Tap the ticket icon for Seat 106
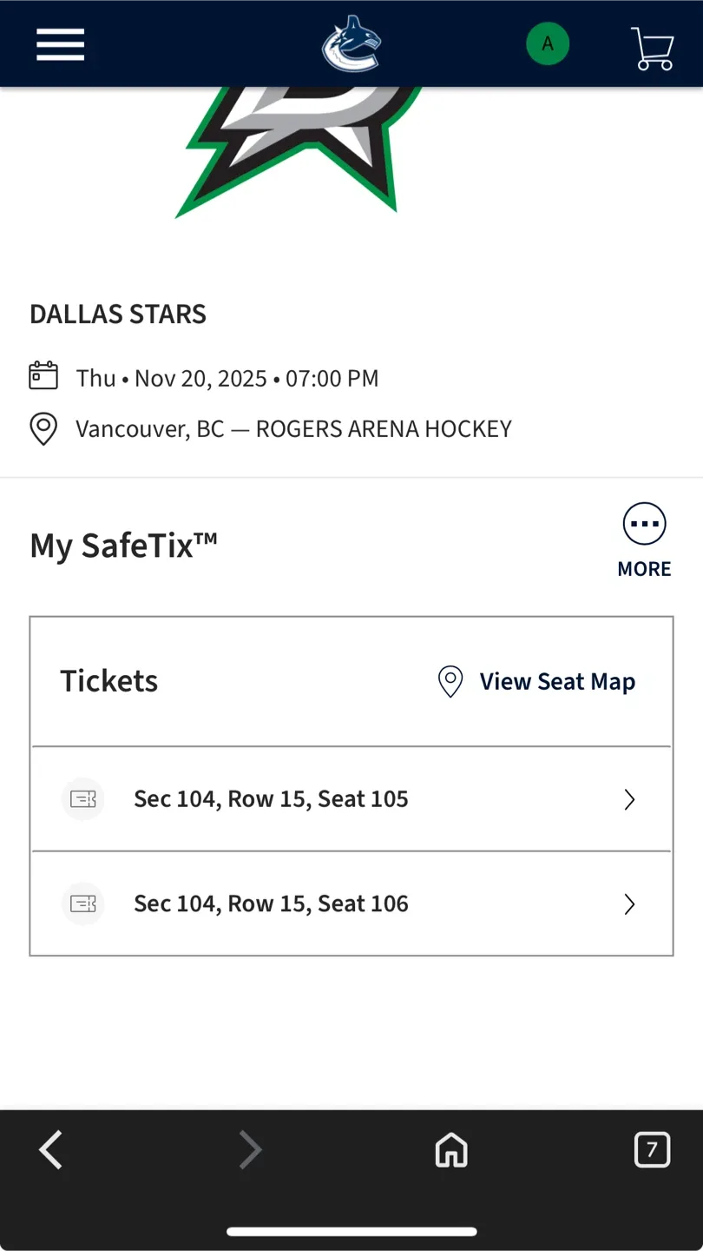The width and height of the screenshot is (703, 1251). (x=83, y=904)
